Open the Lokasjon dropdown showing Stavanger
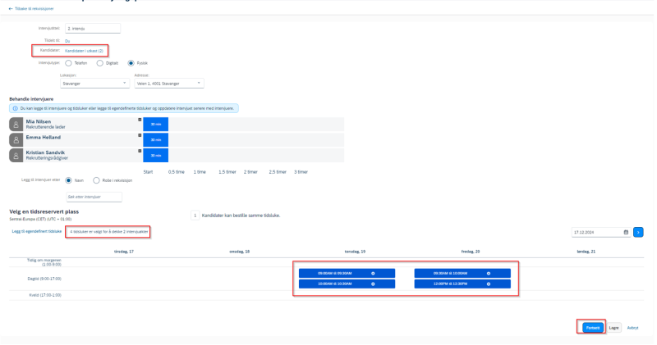Viewport: 657px width, 345px height. tap(94, 84)
